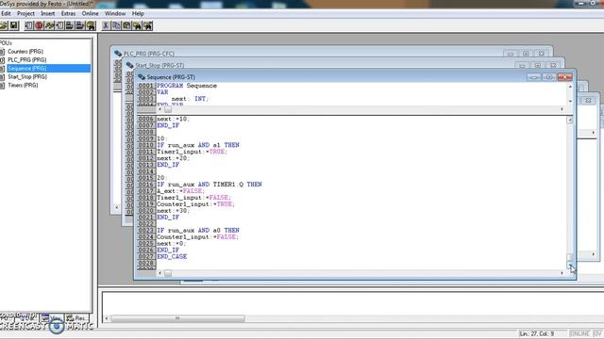Screen dimensions: 604x339
Task: Click the END_CASE text on line 0027
Action: click(172, 256)
